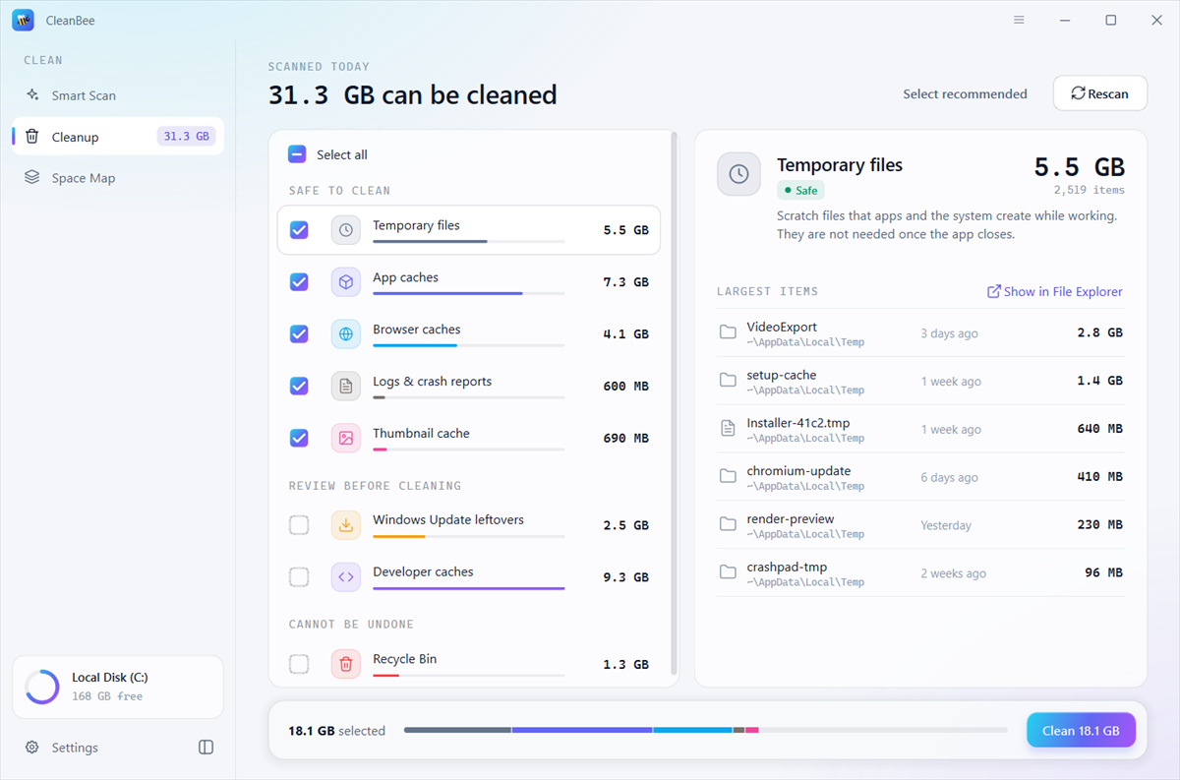Screen dimensions: 1180x780
Task: Toggle the Select all checkbox
Action: (x=297, y=154)
